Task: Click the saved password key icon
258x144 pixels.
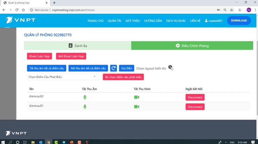Action: click(218, 10)
